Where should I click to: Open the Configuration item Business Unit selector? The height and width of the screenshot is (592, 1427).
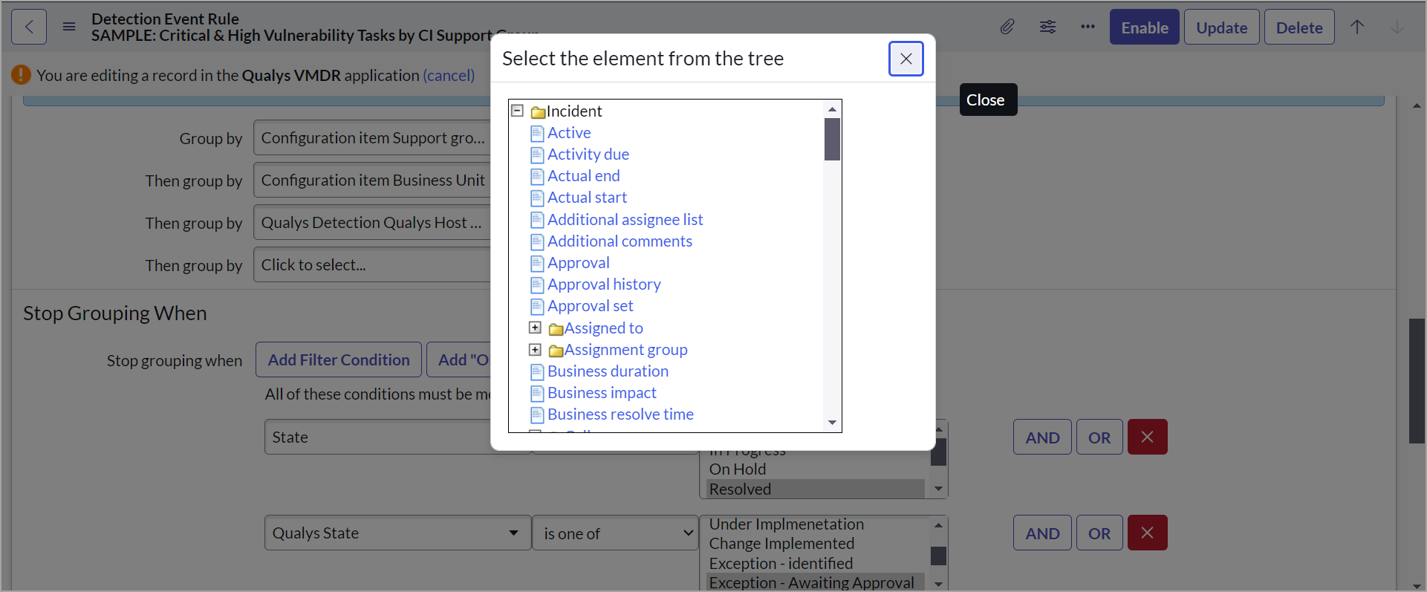click(372, 180)
